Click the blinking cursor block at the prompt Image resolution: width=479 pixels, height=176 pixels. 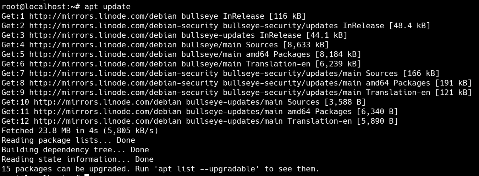click(87, 175)
